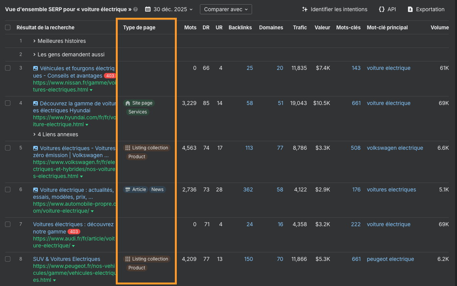Image resolution: width=457 pixels, height=286 pixels.
Task: Check the box for the Hyundai result
Action: (x=8, y=103)
